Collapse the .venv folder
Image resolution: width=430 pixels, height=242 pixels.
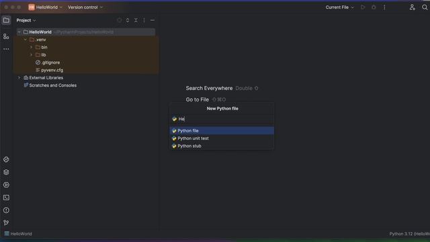tap(26, 40)
